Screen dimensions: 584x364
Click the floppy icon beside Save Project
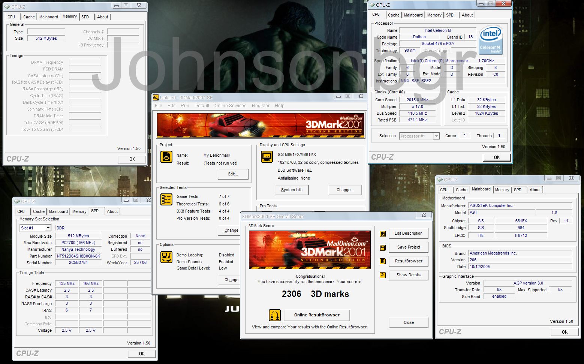pyautogui.click(x=383, y=248)
